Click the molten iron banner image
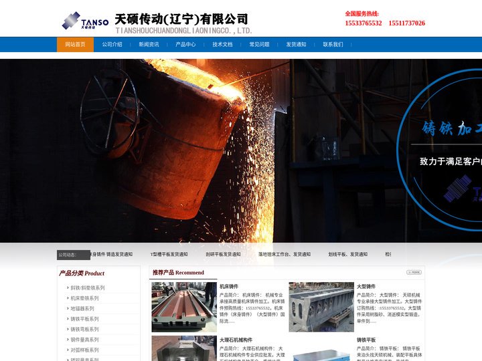Screen dimensions: 482x361 tap(241, 150)
